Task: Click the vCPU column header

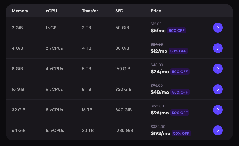Action: click(x=51, y=11)
